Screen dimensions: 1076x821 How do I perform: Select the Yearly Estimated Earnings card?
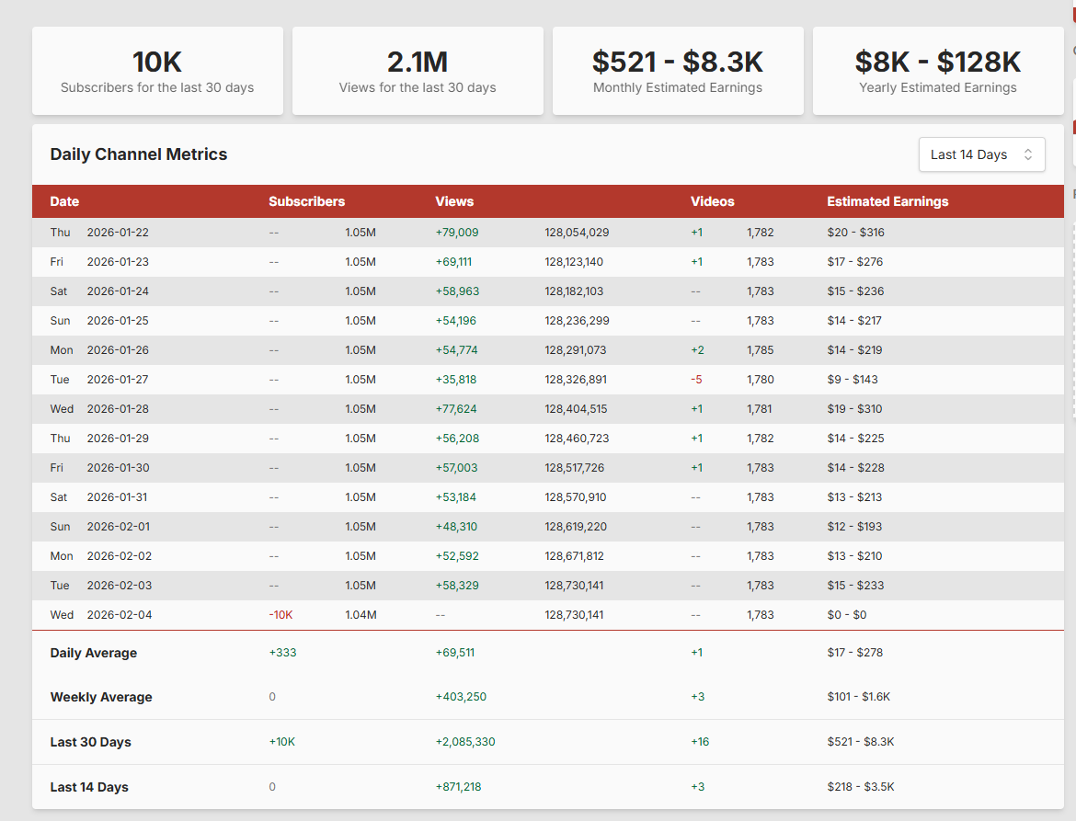click(x=937, y=71)
